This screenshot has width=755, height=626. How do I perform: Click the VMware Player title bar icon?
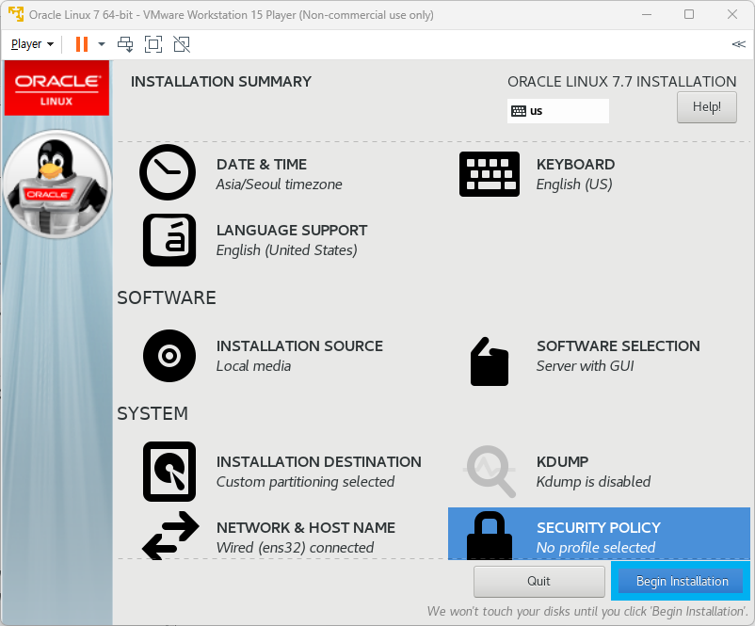15,14
